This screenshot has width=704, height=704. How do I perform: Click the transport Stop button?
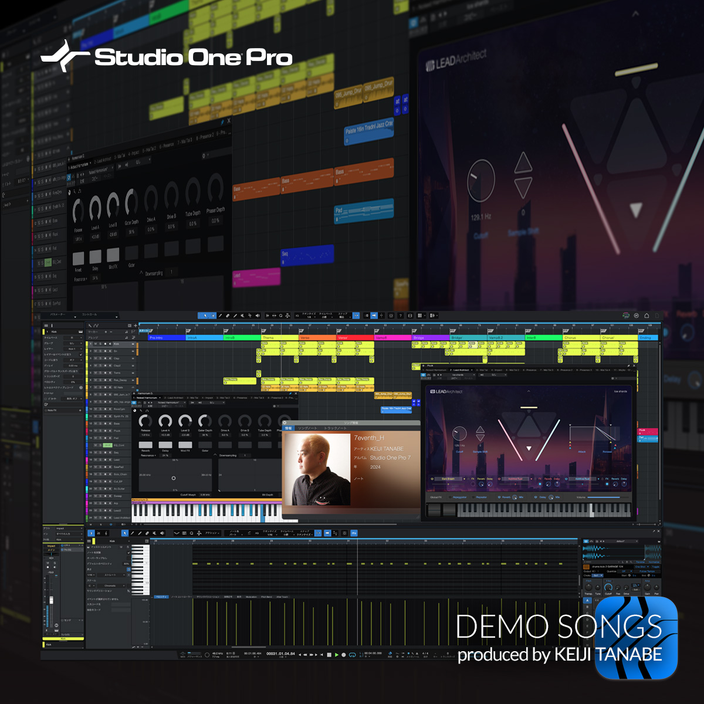pyautogui.click(x=329, y=654)
